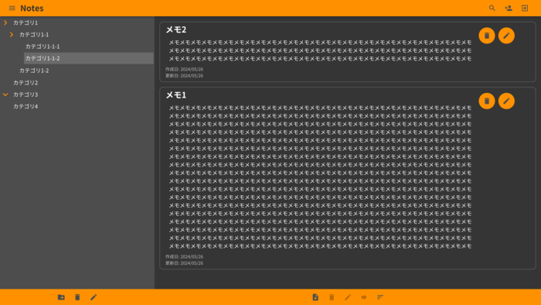Viewport: 541px width, 305px height.
Task: Click the 更新日 line of メモ2
Action: (184, 76)
